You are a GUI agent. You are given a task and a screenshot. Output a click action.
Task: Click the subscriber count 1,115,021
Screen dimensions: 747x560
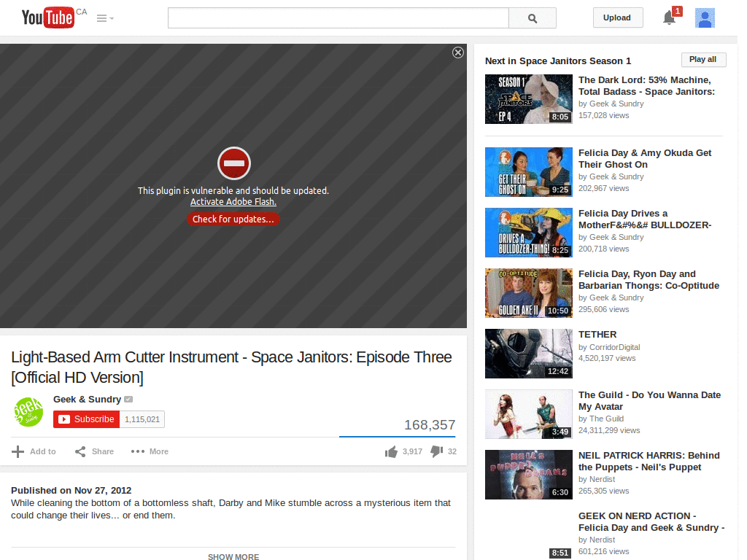pos(142,419)
